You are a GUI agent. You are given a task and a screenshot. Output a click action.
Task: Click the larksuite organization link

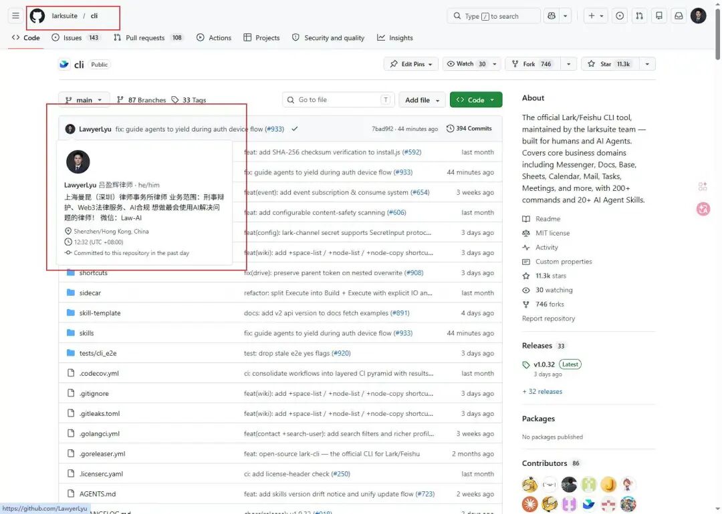point(64,15)
